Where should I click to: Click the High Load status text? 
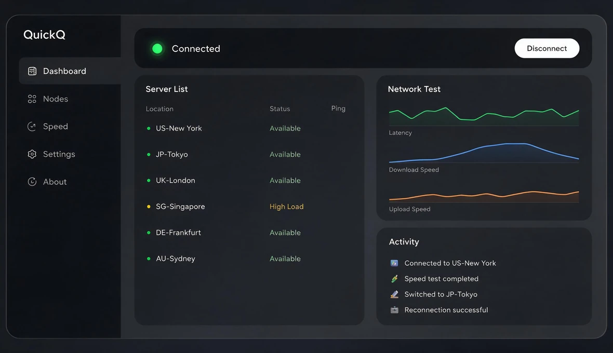(287, 207)
